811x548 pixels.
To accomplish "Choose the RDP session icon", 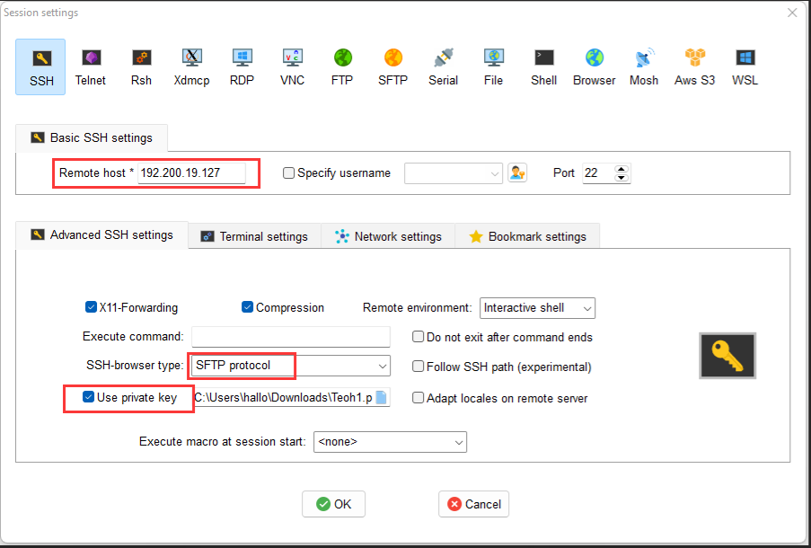I will (242, 66).
